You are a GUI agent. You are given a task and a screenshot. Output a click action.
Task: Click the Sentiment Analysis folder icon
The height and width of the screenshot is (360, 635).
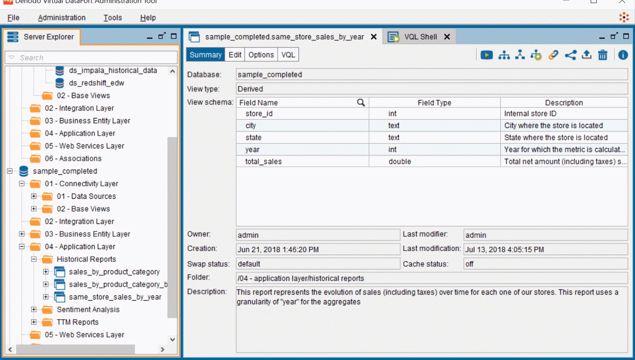pos(47,310)
